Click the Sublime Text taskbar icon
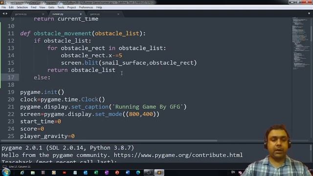This screenshot has width=313, height=176. pos(159,173)
